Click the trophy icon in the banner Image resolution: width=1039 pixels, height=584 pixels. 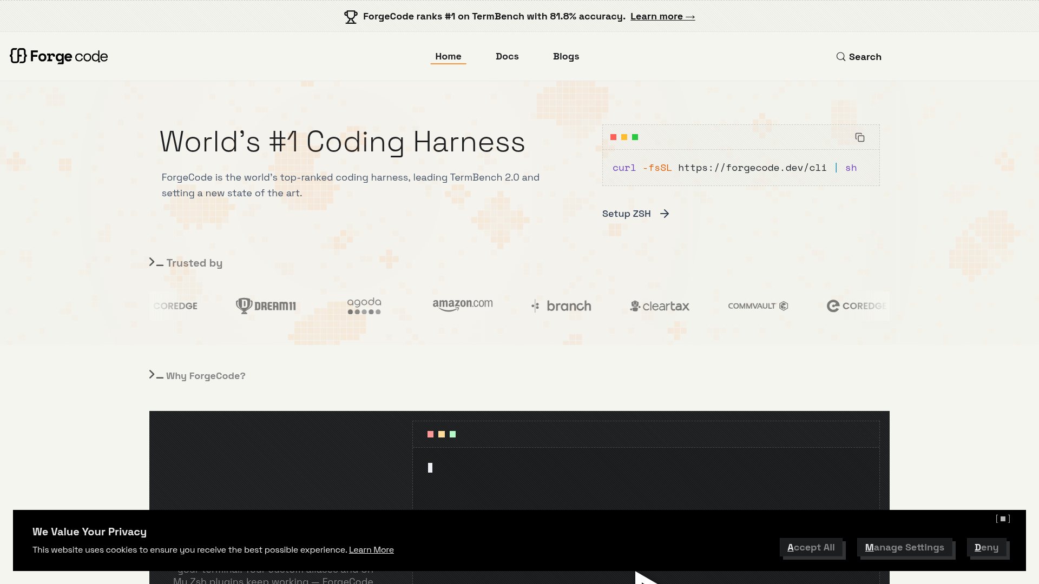[x=351, y=17]
